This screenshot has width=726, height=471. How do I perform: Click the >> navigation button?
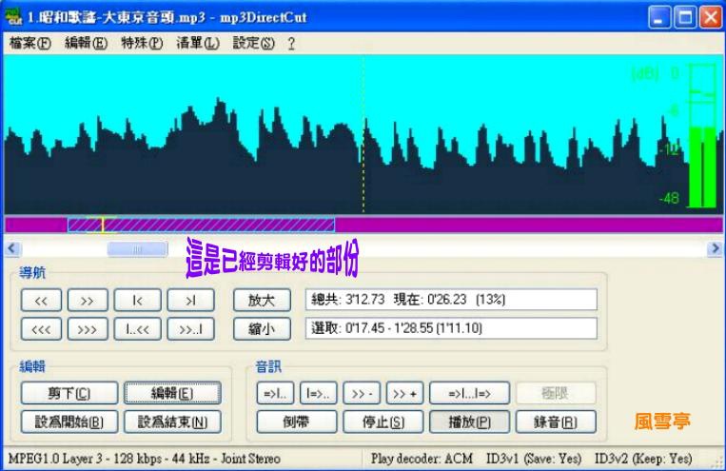[x=88, y=301]
